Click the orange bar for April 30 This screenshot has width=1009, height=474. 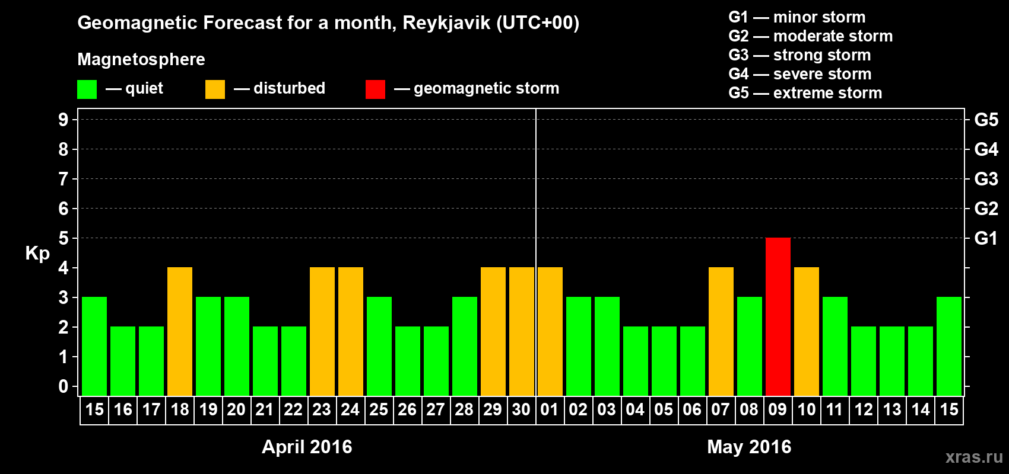(x=522, y=331)
